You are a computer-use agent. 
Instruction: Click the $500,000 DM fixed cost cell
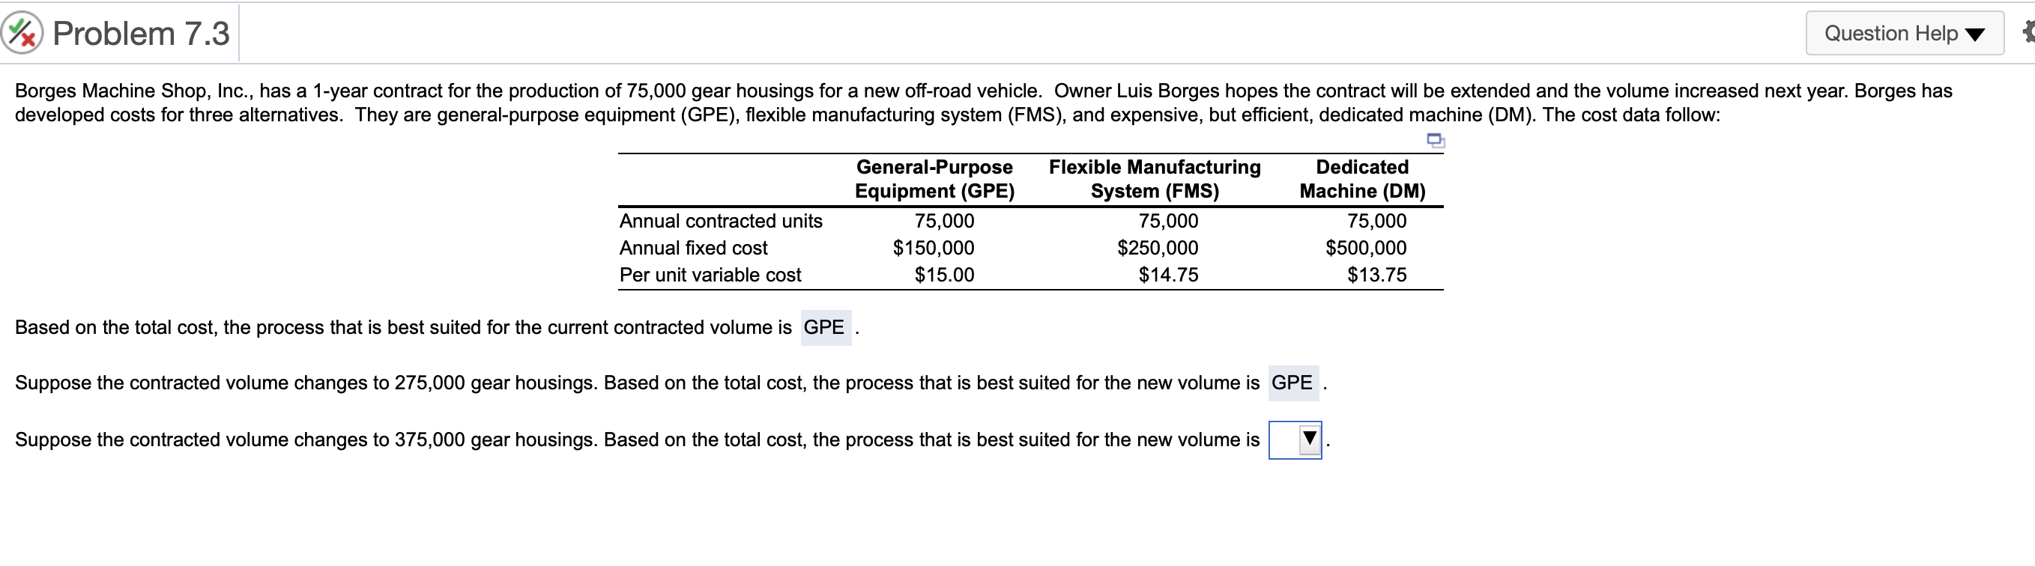click(1365, 248)
